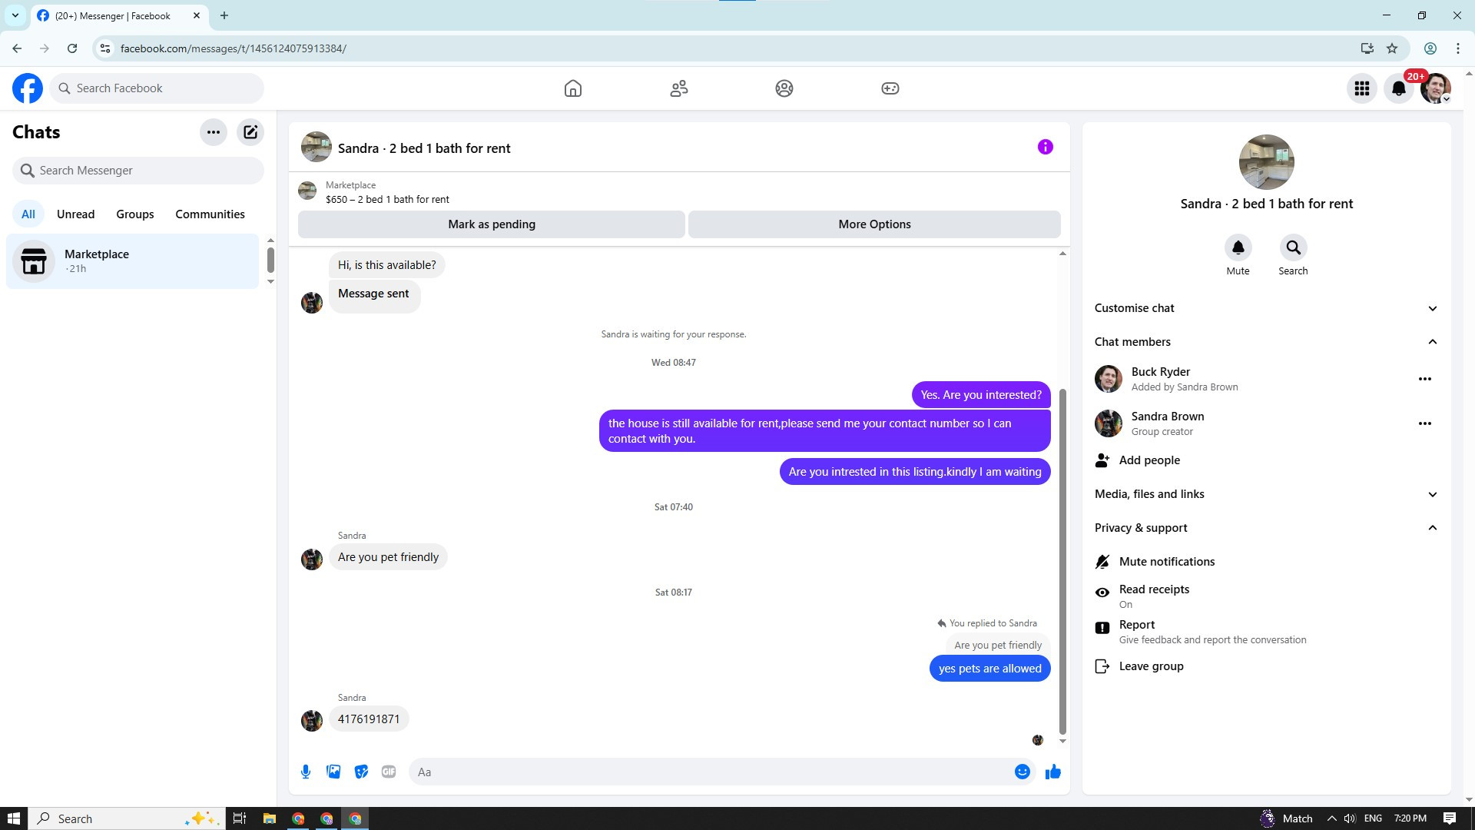1475x830 pixels.
Task: Toggle Mute notifications in Privacy section
Action: 1166,562
